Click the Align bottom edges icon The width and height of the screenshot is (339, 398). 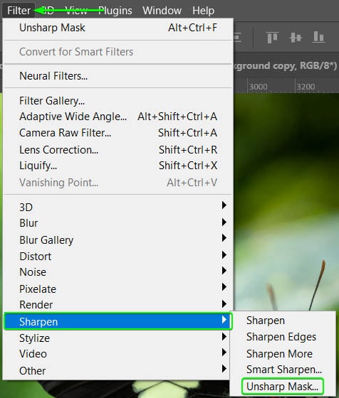(x=318, y=37)
